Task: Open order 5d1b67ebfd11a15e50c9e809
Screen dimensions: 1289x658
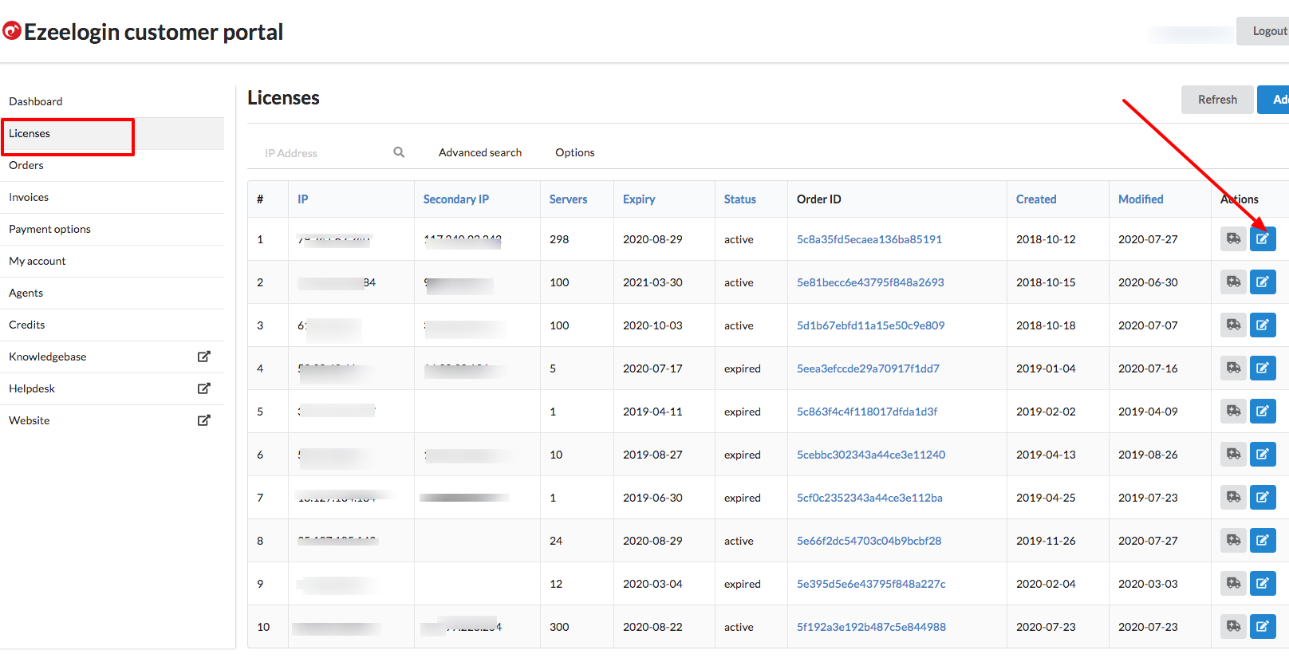Action: tap(871, 325)
